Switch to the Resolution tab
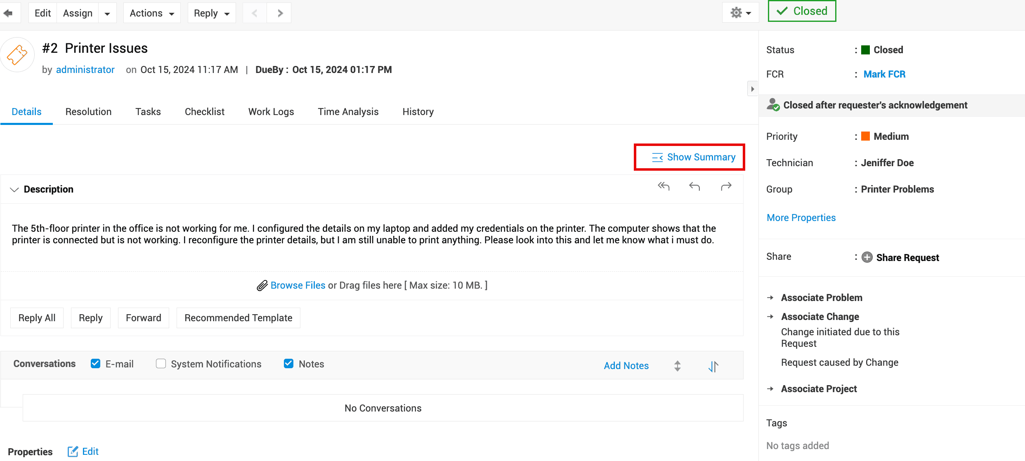 point(88,112)
